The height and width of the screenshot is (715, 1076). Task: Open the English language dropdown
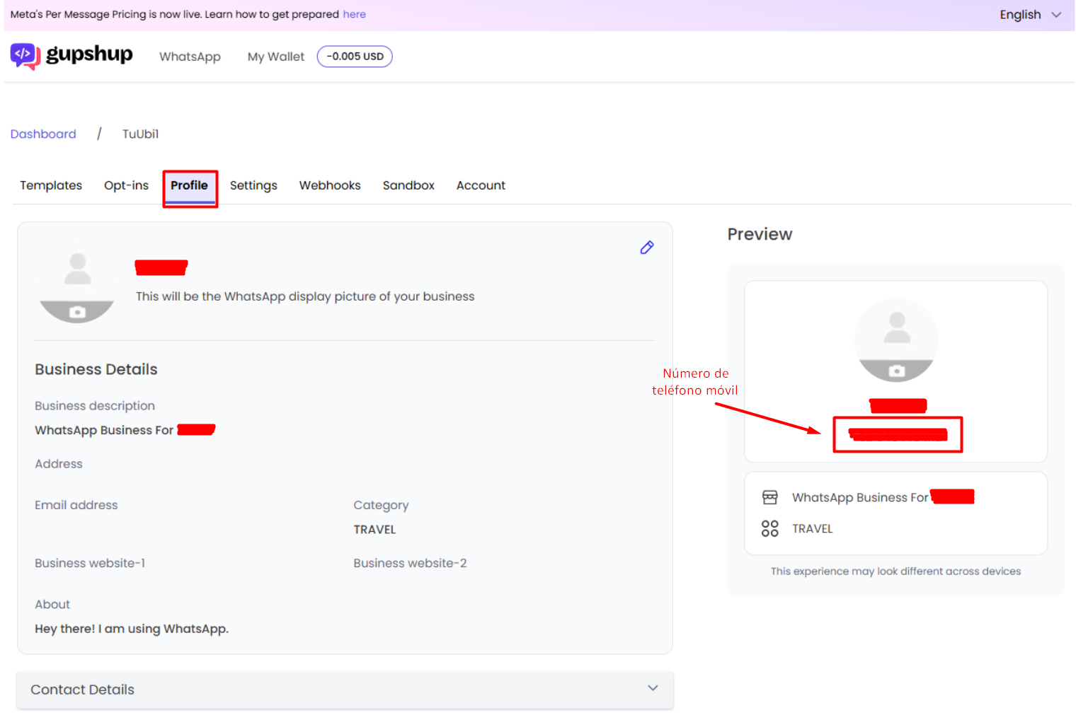coord(1030,15)
